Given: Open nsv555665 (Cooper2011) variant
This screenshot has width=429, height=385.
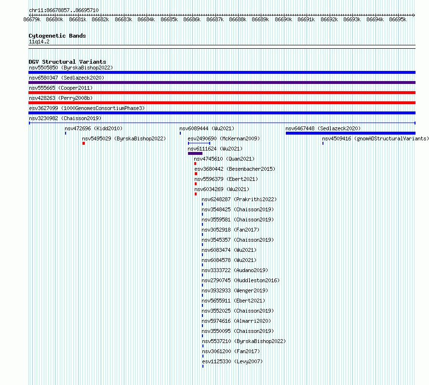Looking at the screenshot, I should point(61,88).
